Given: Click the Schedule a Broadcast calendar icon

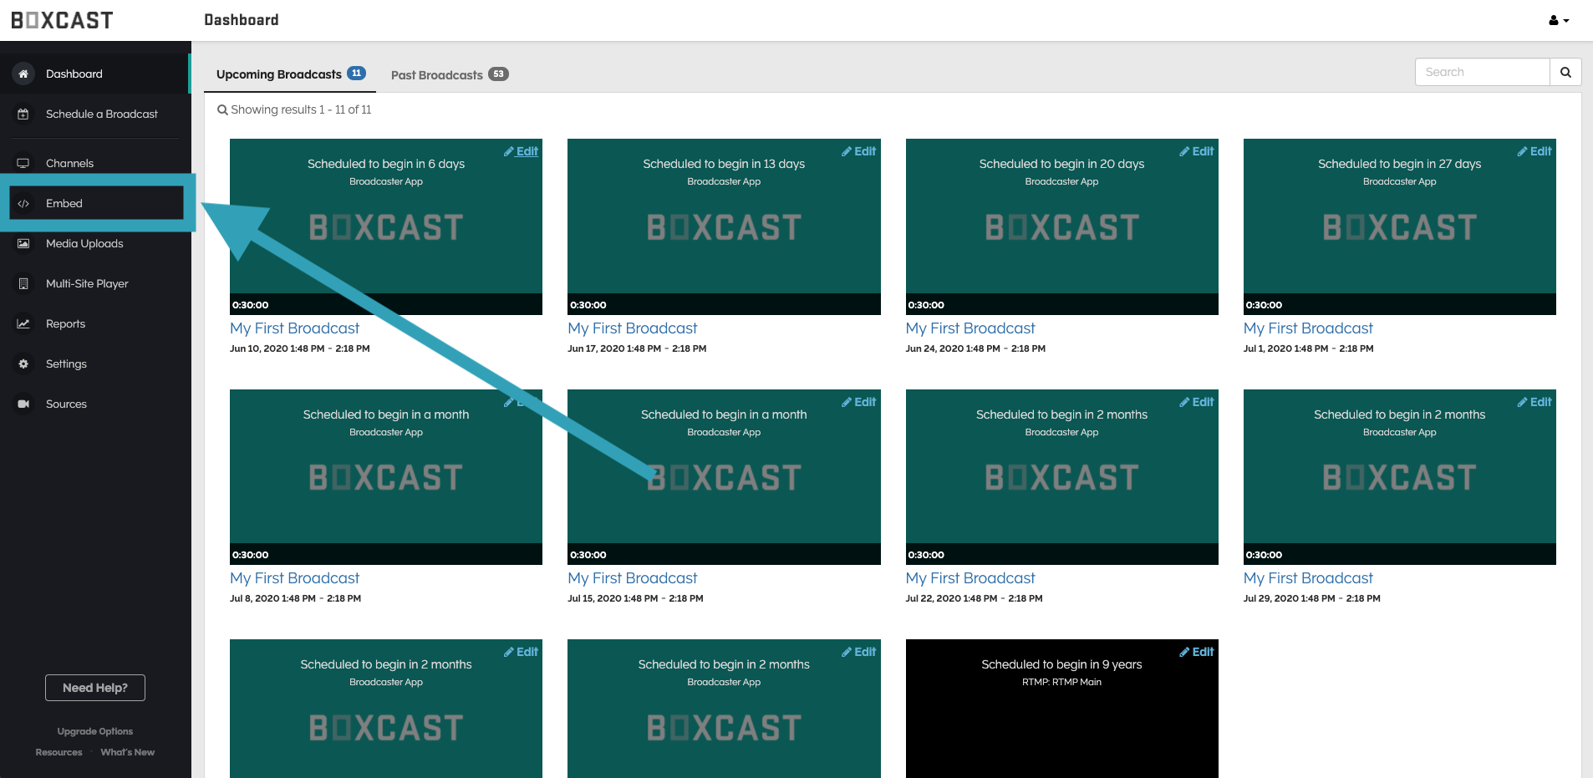Looking at the screenshot, I should 23,114.
